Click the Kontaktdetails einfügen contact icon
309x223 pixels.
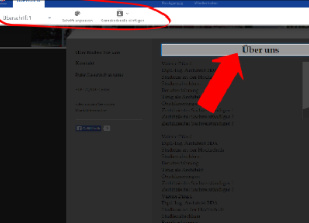pos(119,13)
